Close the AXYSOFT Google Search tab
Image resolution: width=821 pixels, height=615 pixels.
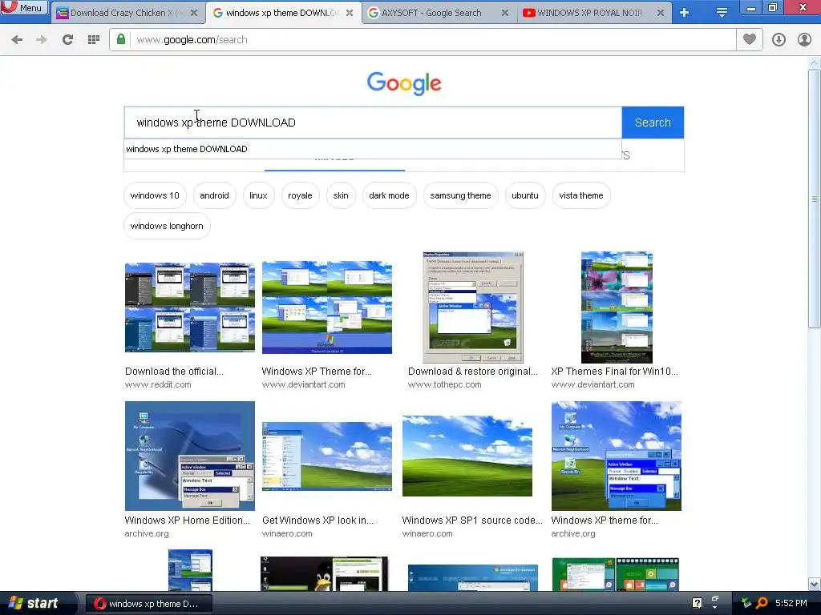click(505, 13)
